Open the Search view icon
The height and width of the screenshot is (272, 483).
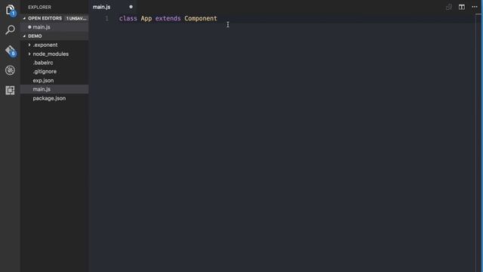[10, 30]
